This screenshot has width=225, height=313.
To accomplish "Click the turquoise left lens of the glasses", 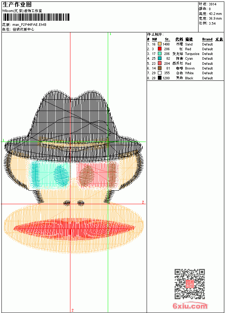I will (x=50, y=175).
